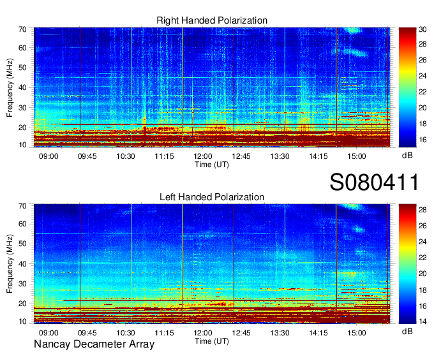434x352 pixels.
Task: Click Frequency (MHz) label of Left Handed plot
Action: pos(10,264)
